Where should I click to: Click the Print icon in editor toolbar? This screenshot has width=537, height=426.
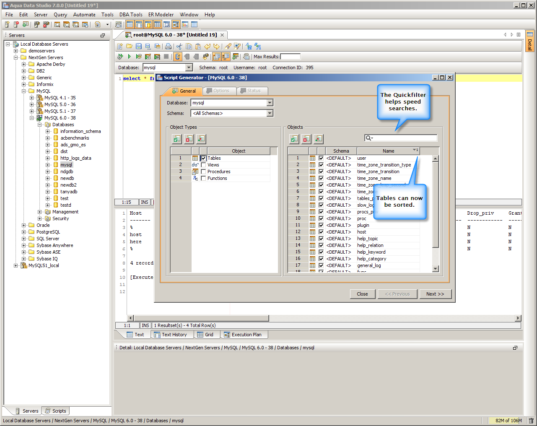168,47
